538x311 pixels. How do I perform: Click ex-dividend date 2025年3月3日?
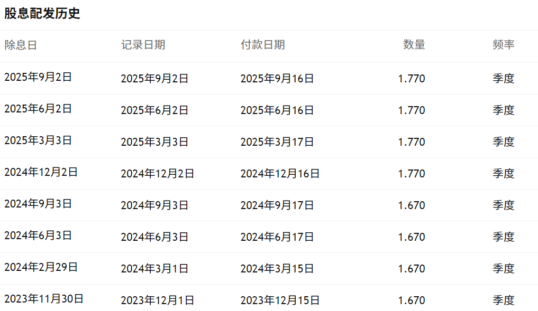tap(38, 140)
